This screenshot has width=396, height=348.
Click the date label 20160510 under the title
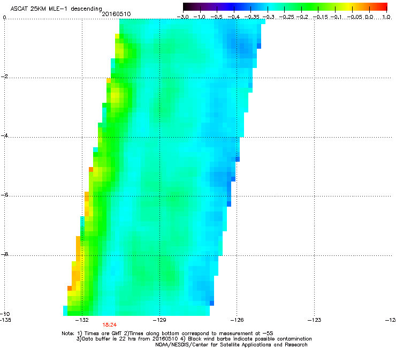coord(116,14)
